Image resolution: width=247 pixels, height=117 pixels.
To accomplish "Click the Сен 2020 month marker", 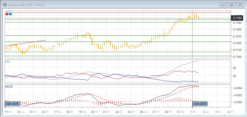I will 200,104.
